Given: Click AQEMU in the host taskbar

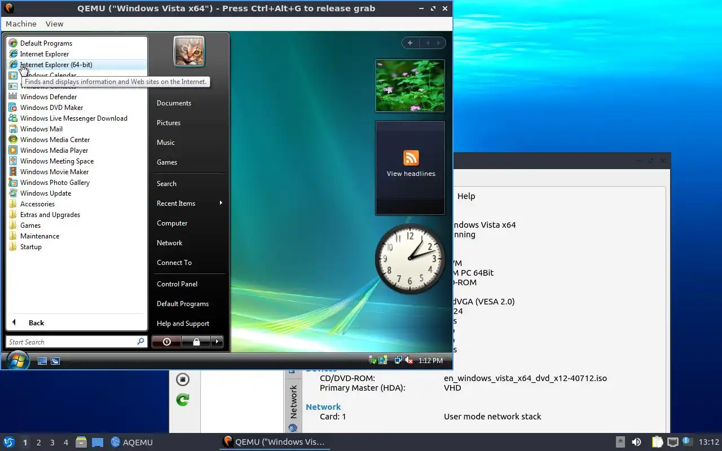Looking at the screenshot, I should click(x=131, y=442).
